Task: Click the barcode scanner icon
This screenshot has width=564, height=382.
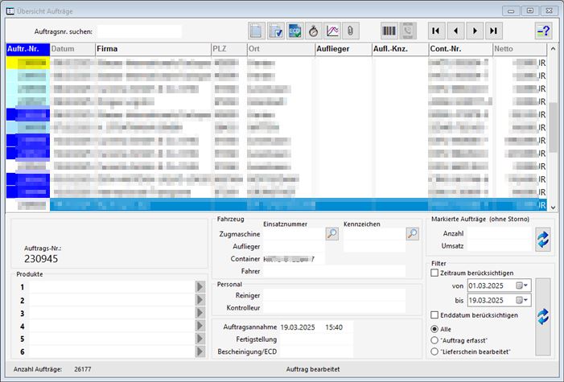Action: tap(389, 31)
